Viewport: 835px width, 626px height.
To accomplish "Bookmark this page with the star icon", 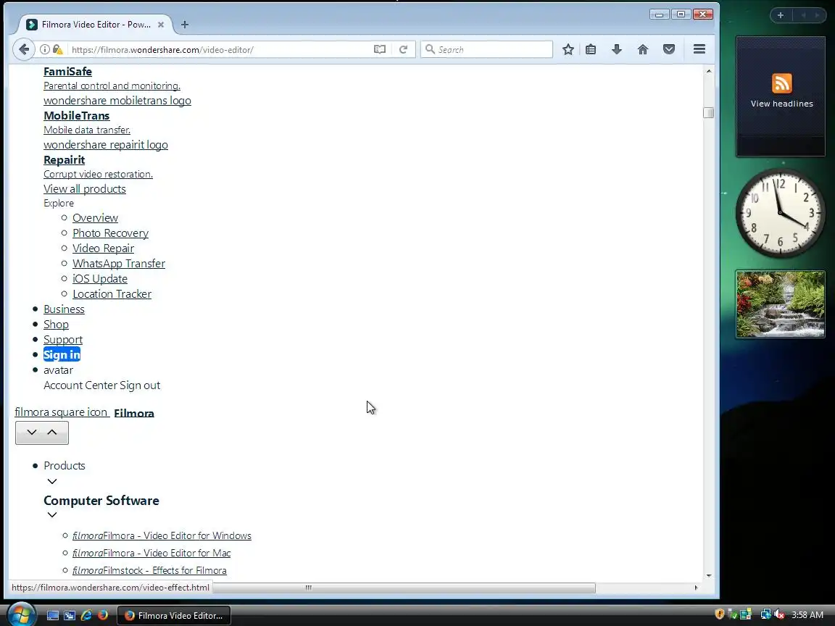I will coord(568,49).
